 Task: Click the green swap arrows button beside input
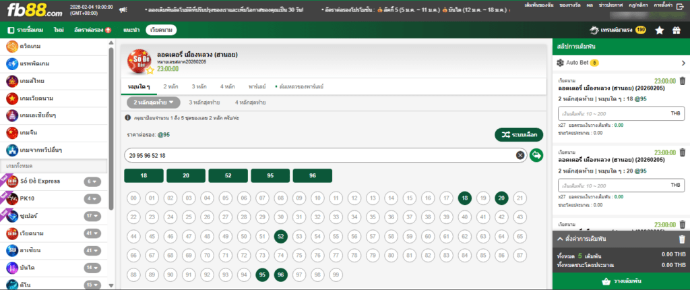536,155
